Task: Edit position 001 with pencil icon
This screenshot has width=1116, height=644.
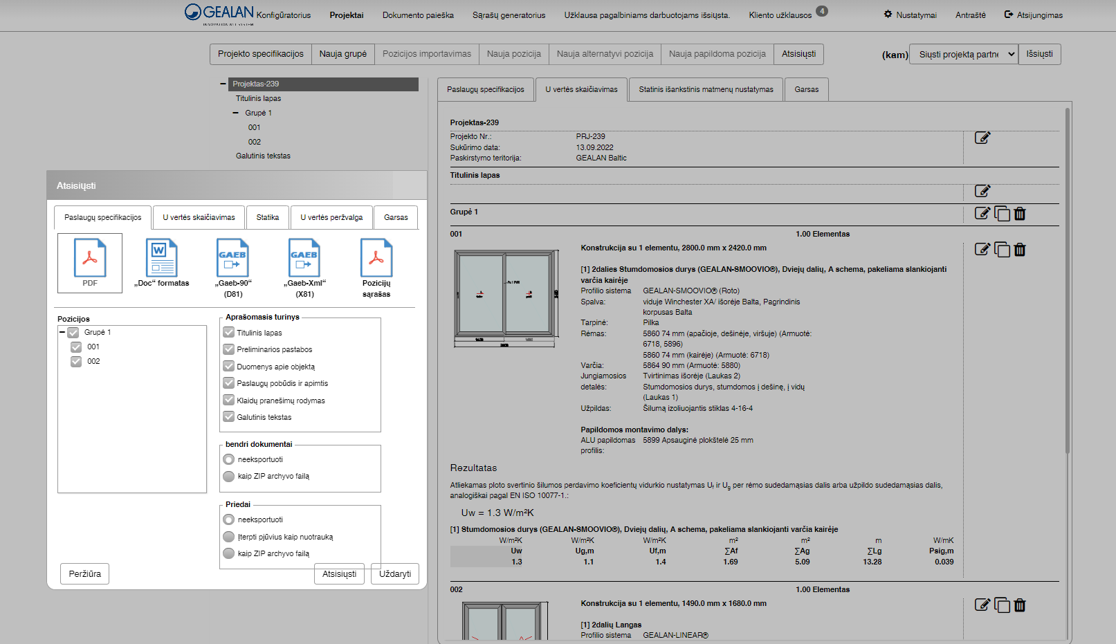Action: click(x=982, y=249)
